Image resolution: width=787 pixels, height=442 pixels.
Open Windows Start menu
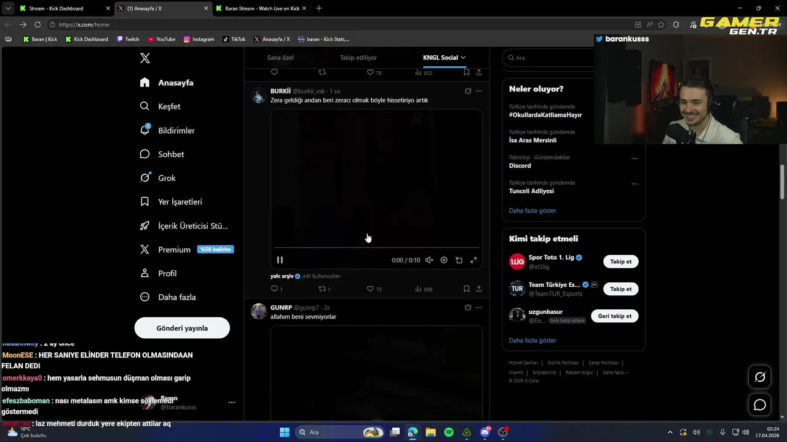285,432
